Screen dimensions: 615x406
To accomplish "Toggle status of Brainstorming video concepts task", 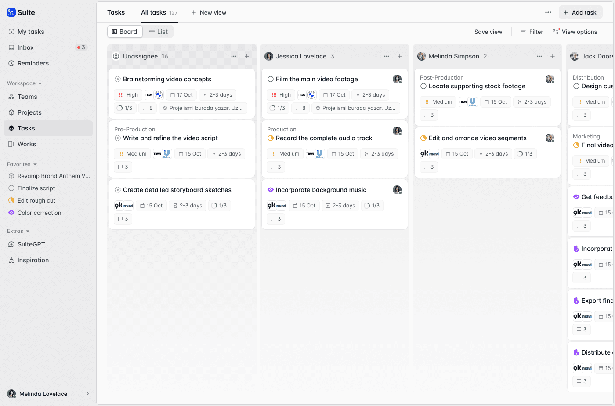I will tap(118, 79).
